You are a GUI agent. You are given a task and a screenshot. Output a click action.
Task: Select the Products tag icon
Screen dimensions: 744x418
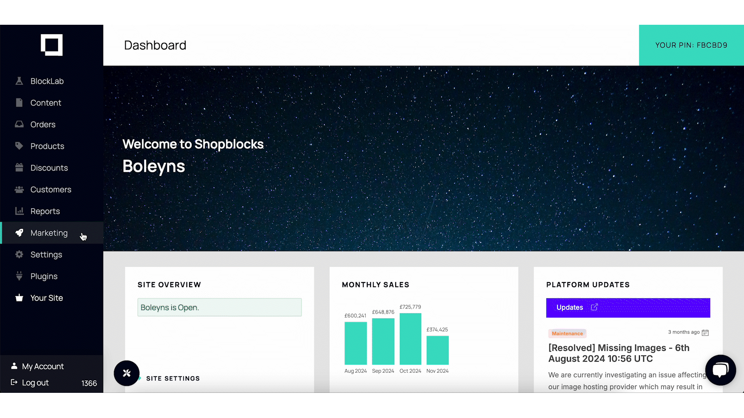pos(19,146)
